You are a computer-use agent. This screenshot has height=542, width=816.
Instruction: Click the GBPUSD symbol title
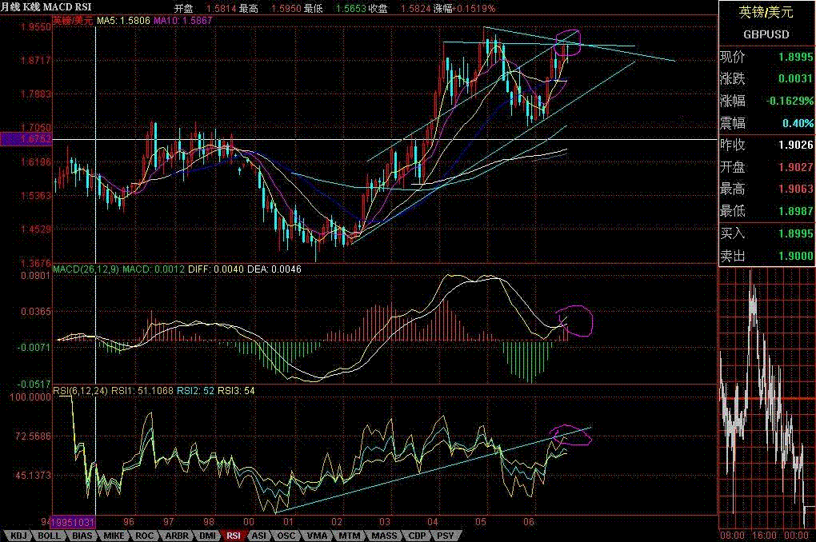[x=766, y=34]
